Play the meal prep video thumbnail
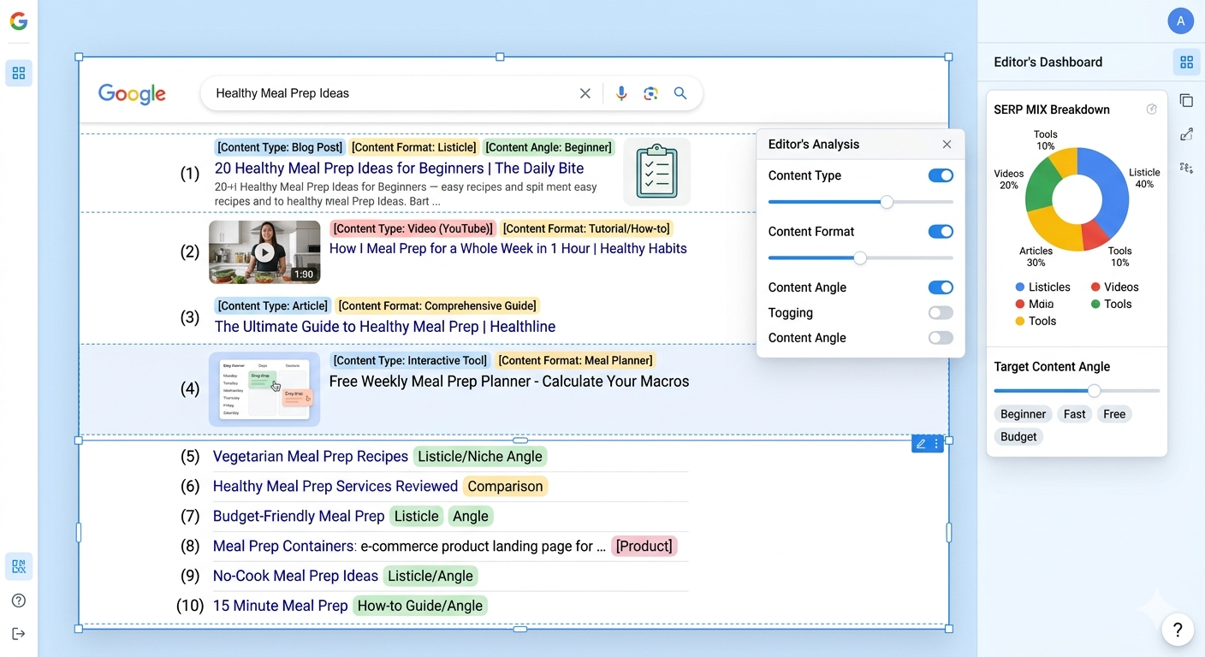1205x657 pixels. point(264,252)
